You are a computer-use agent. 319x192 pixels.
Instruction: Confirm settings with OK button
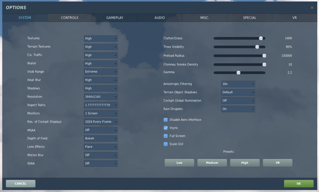pyautogui.click(x=299, y=183)
